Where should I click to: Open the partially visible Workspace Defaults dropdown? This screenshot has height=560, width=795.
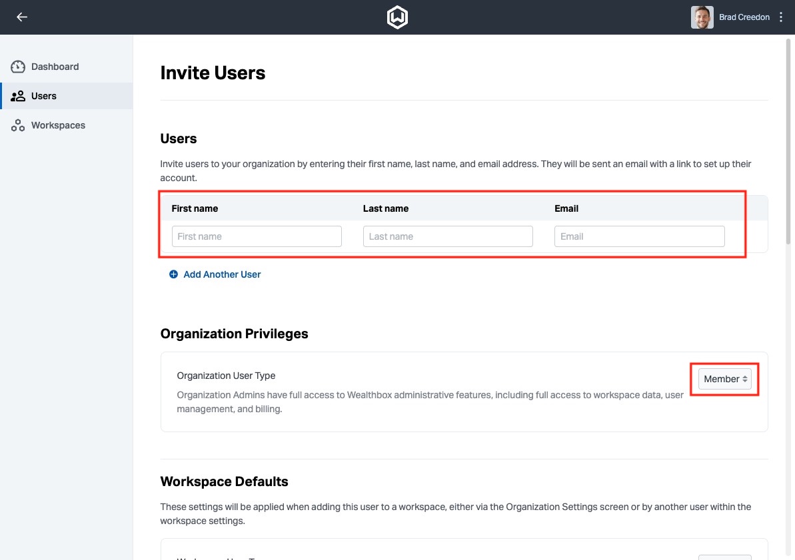click(x=725, y=557)
